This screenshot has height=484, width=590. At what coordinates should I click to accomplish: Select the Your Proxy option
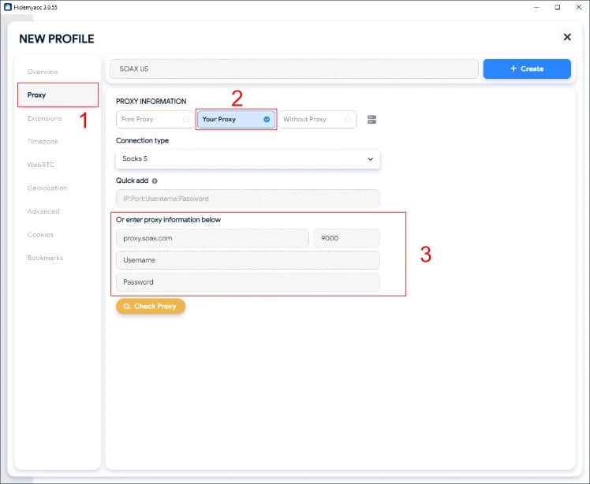(x=235, y=119)
